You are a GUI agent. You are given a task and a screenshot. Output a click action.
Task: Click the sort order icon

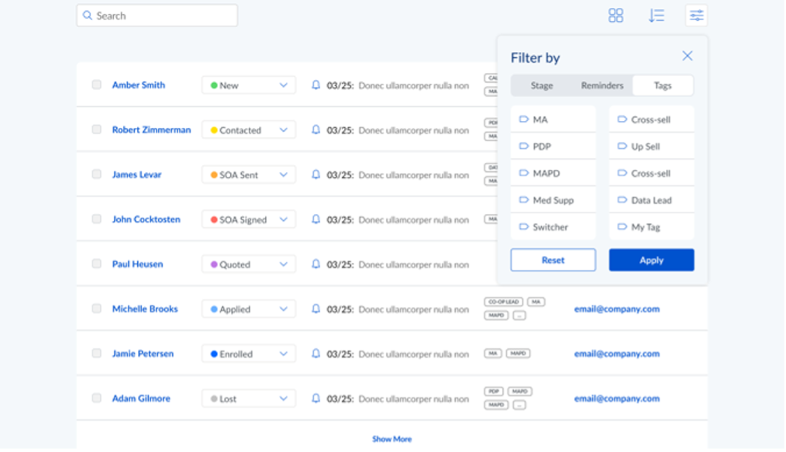click(656, 15)
